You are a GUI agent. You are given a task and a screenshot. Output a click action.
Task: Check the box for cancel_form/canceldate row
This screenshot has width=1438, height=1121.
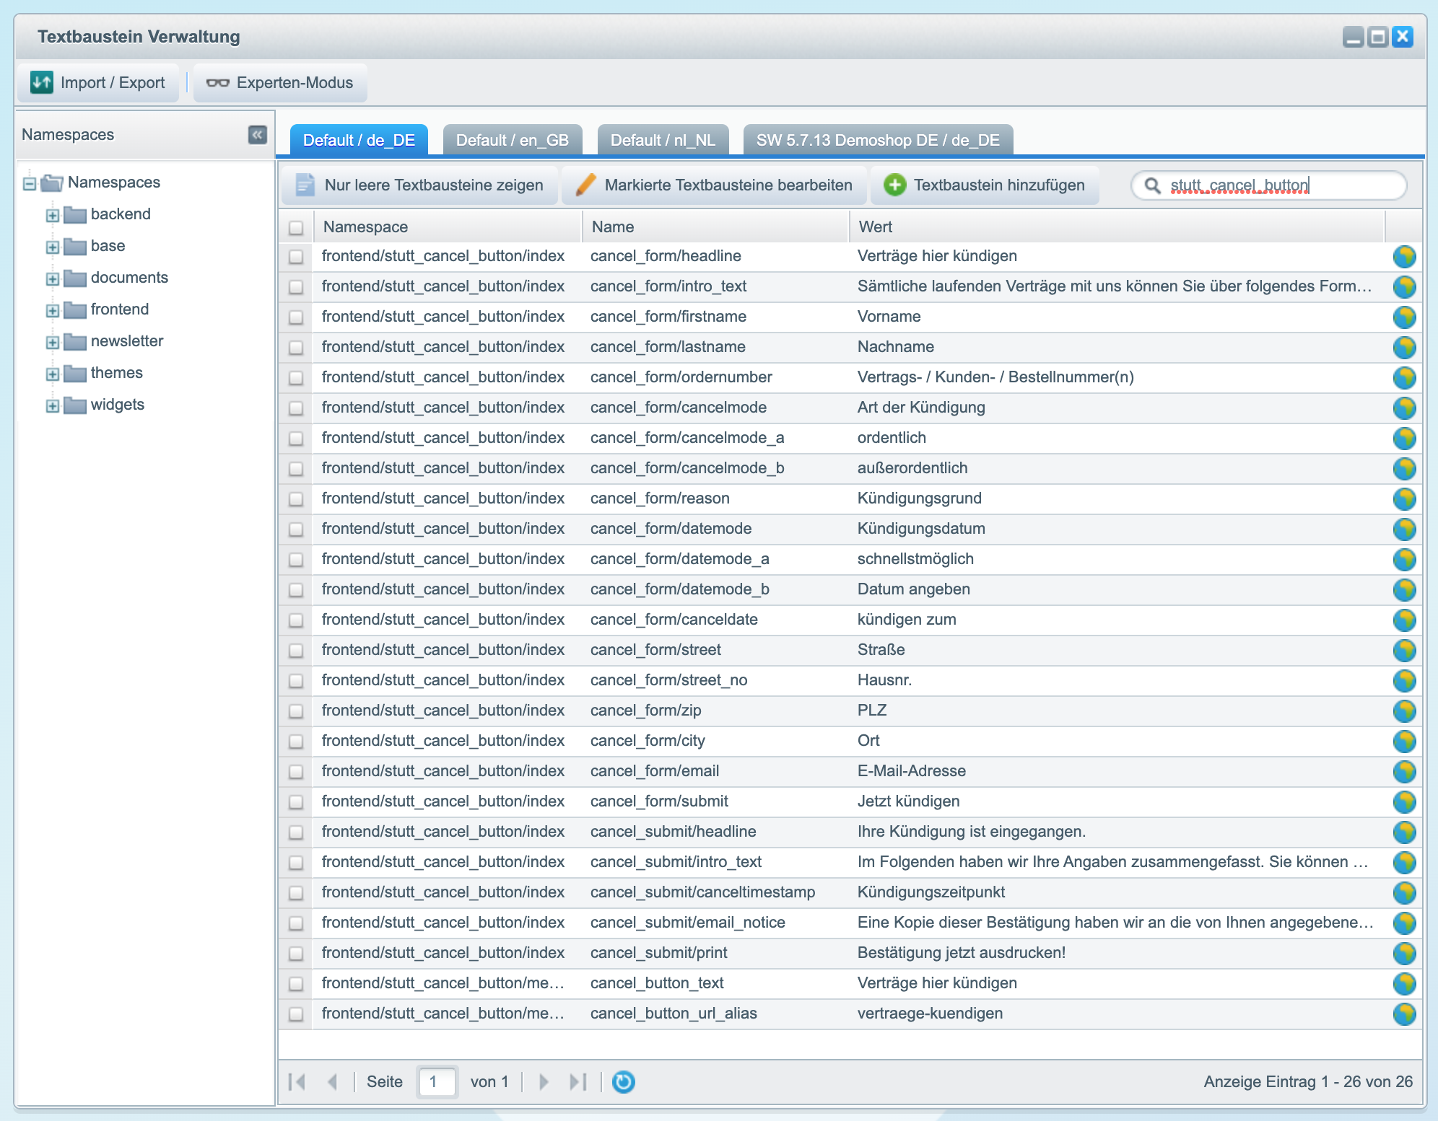296,620
